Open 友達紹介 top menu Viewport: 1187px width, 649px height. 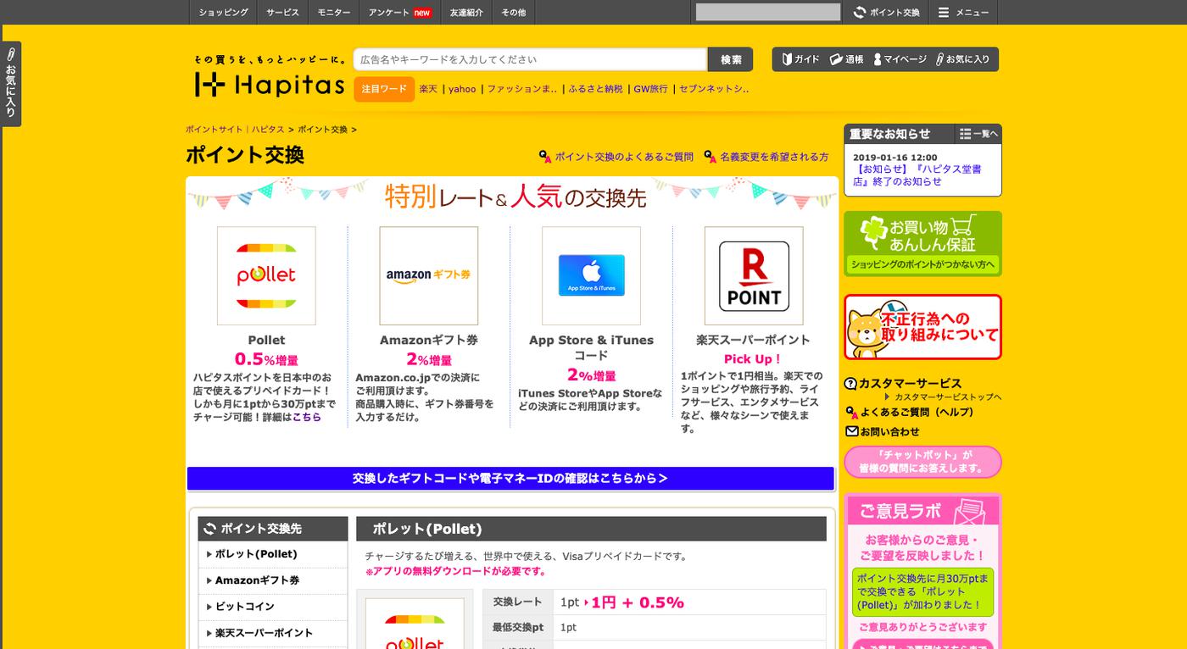466,13
